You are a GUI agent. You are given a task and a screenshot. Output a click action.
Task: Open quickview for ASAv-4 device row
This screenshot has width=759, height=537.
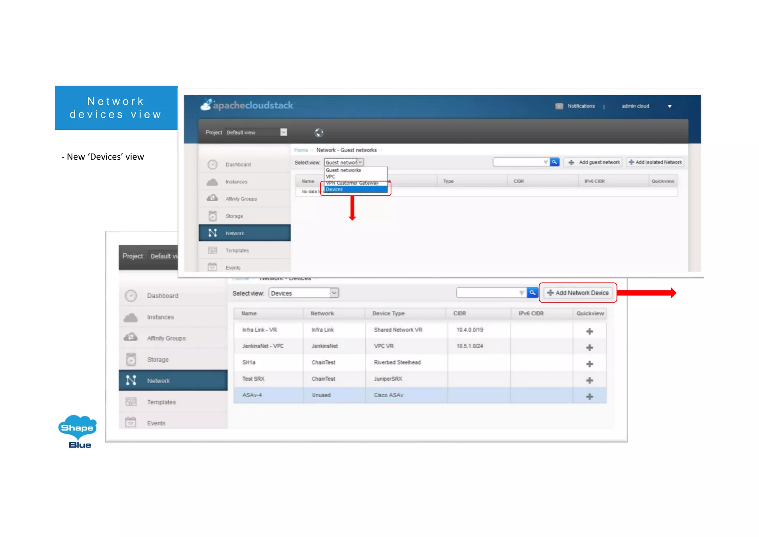coord(589,396)
